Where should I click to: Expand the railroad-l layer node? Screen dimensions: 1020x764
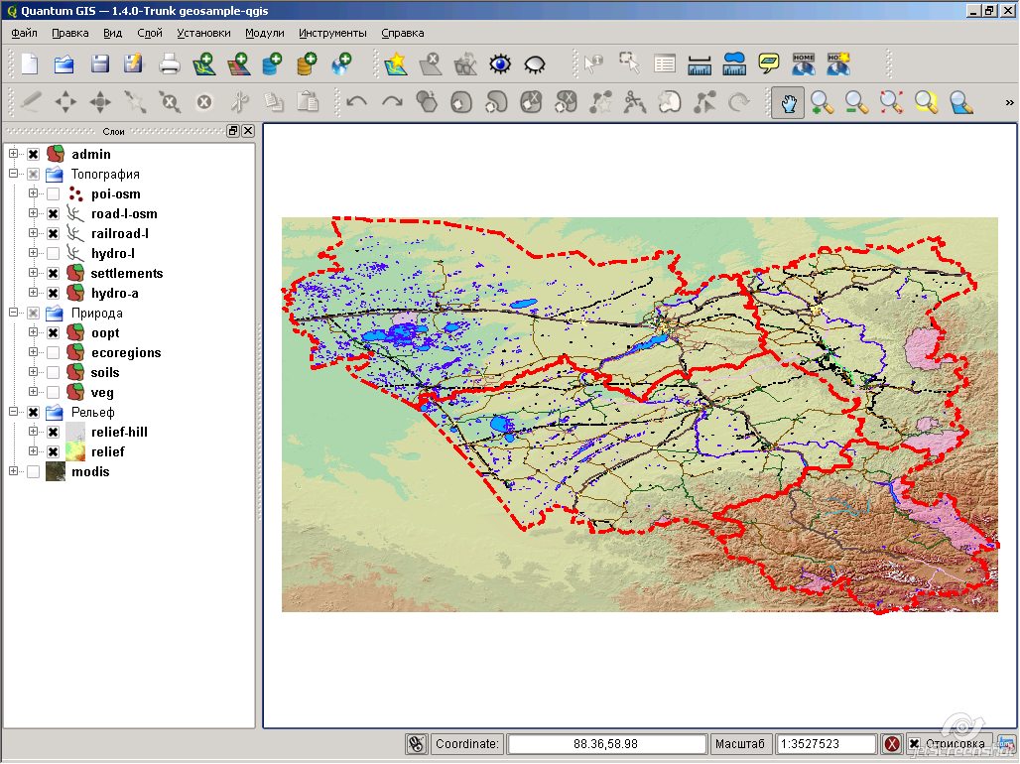click(33, 233)
